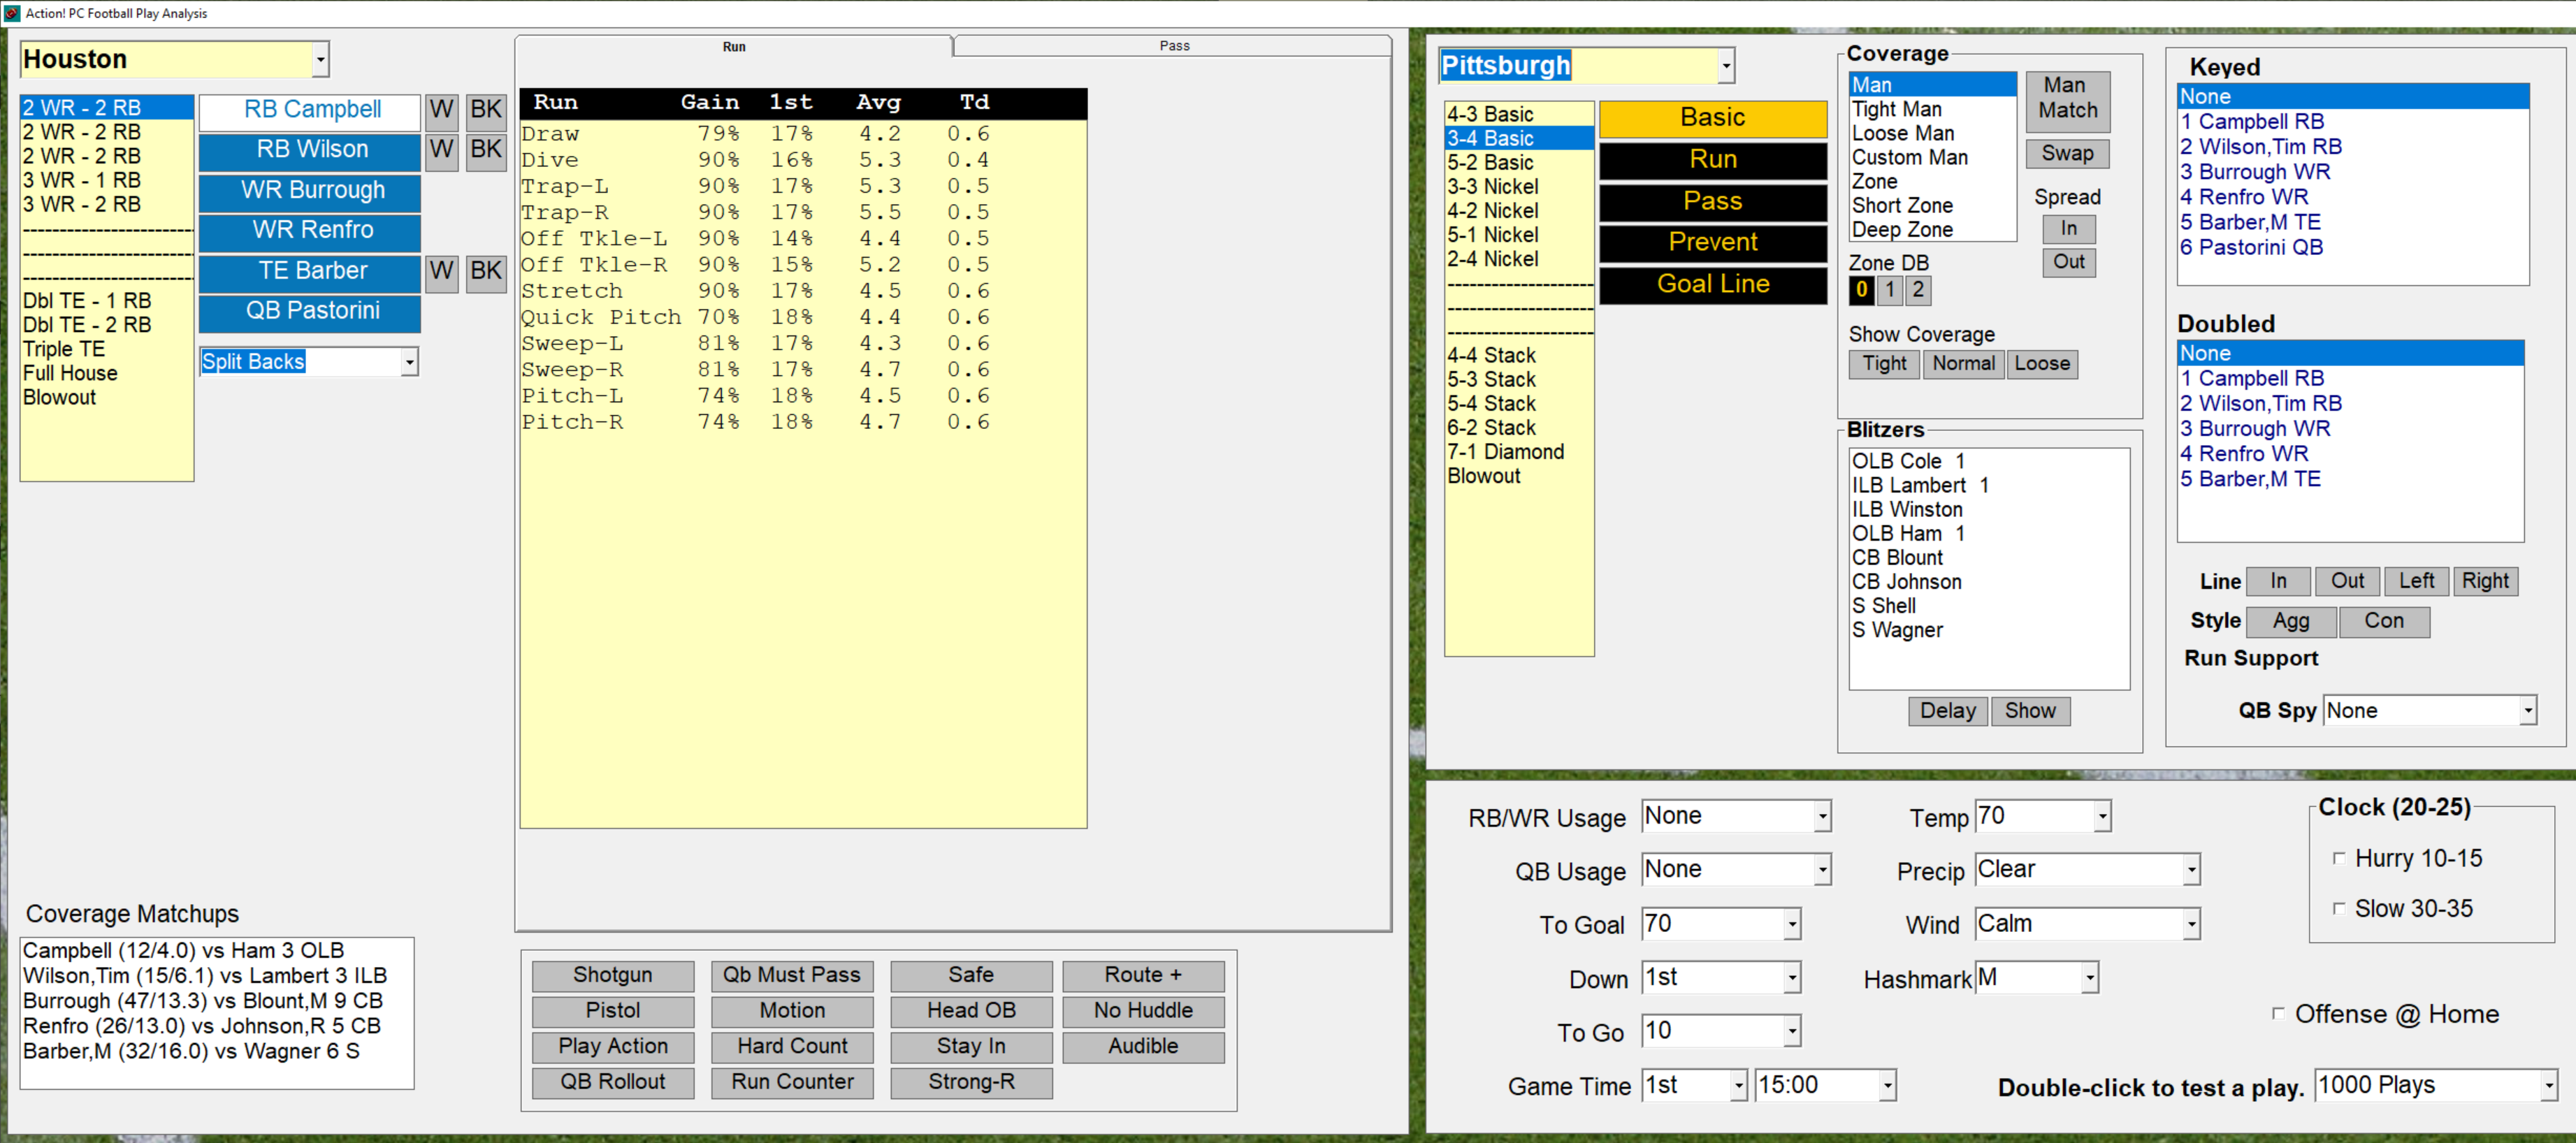Key on 6 Pastorini QB
The width and height of the screenshot is (2576, 1143).
pyautogui.click(x=2352, y=248)
